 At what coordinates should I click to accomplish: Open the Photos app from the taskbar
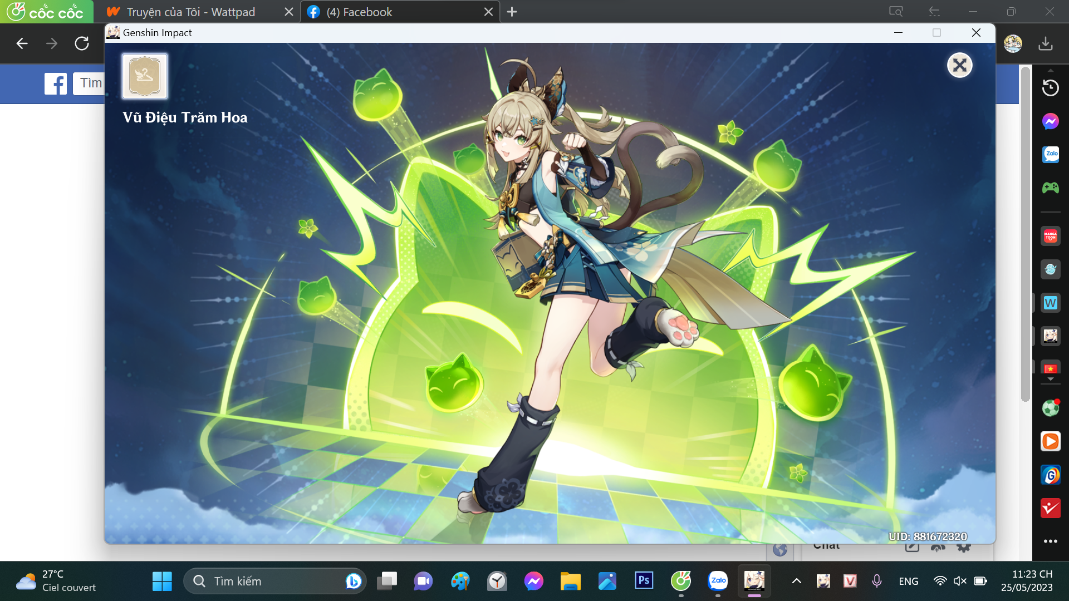tap(607, 582)
